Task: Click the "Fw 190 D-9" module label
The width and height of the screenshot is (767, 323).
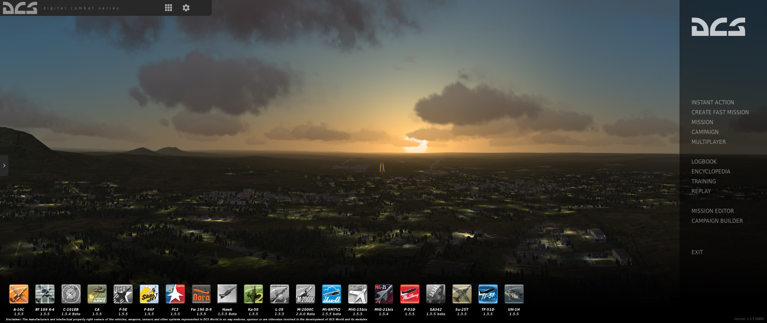Action: point(201,310)
